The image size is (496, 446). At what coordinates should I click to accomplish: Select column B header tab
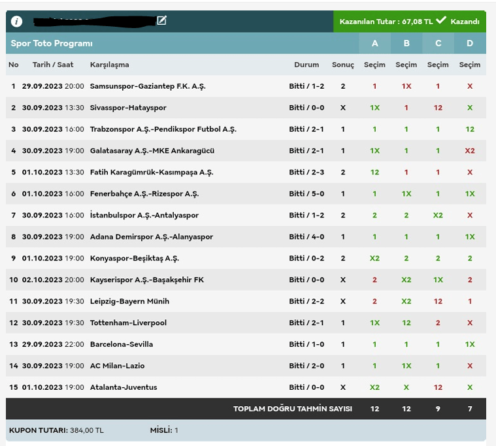pyautogui.click(x=406, y=44)
